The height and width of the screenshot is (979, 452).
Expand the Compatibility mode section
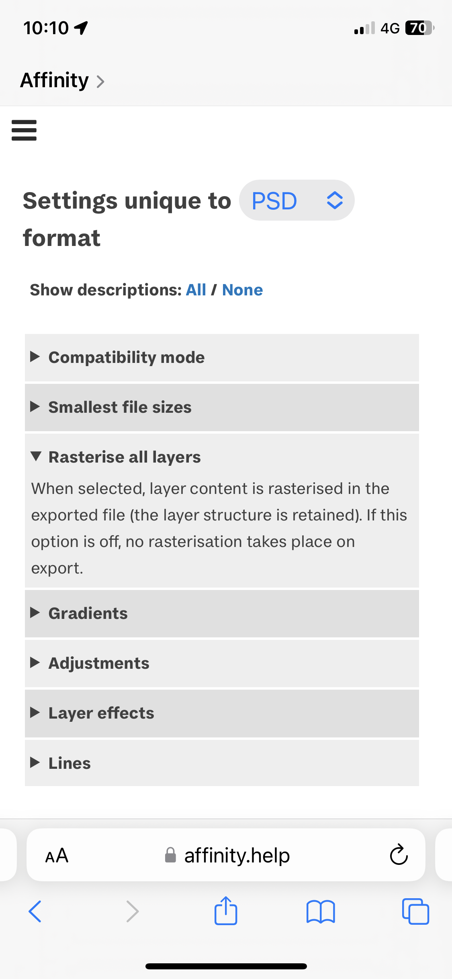pos(127,357)
